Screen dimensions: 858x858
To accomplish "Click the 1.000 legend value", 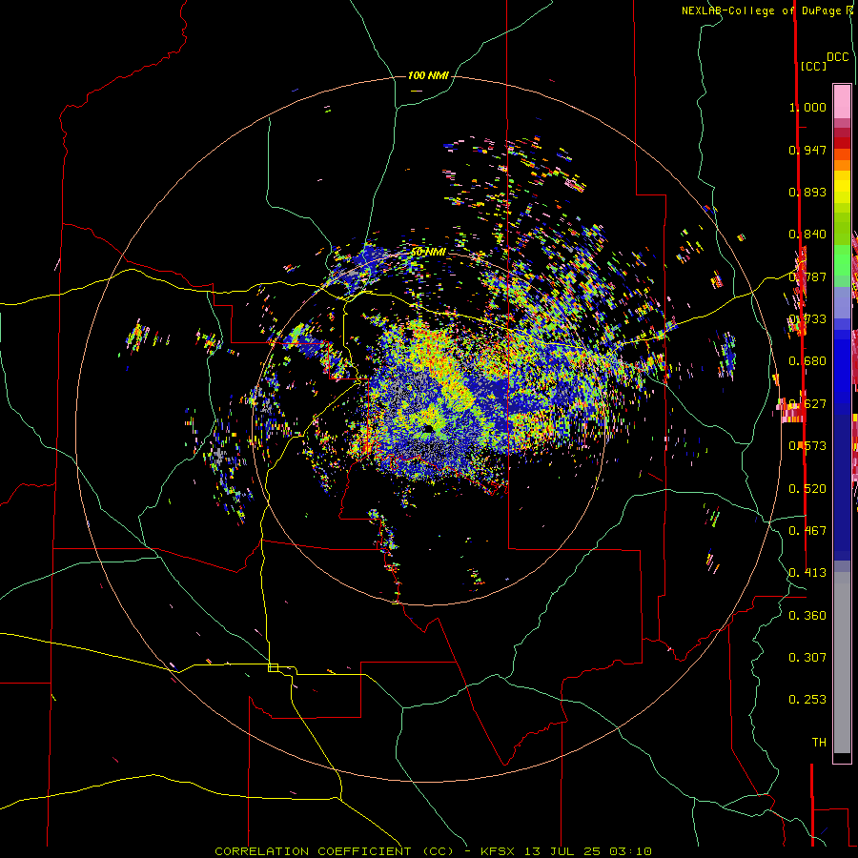I will pyautogui.click(x=807, y=107).
